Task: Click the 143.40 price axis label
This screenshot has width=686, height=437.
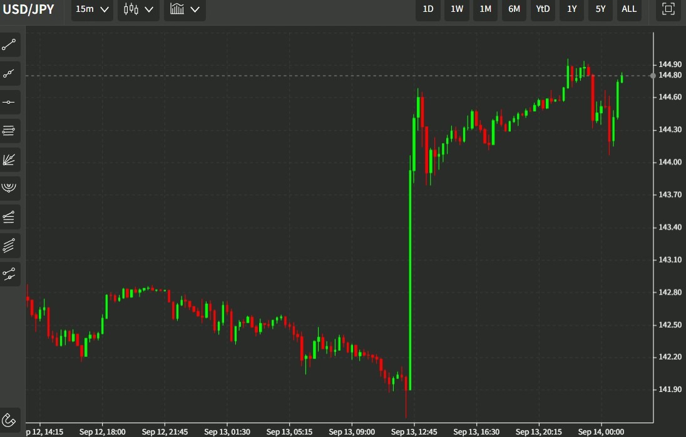Action: pos(670,227)
